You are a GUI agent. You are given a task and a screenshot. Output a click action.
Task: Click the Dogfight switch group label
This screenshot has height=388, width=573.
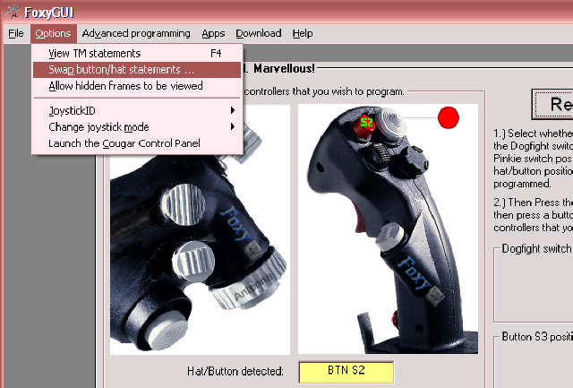pyautogui.click(x=537, y=249)
